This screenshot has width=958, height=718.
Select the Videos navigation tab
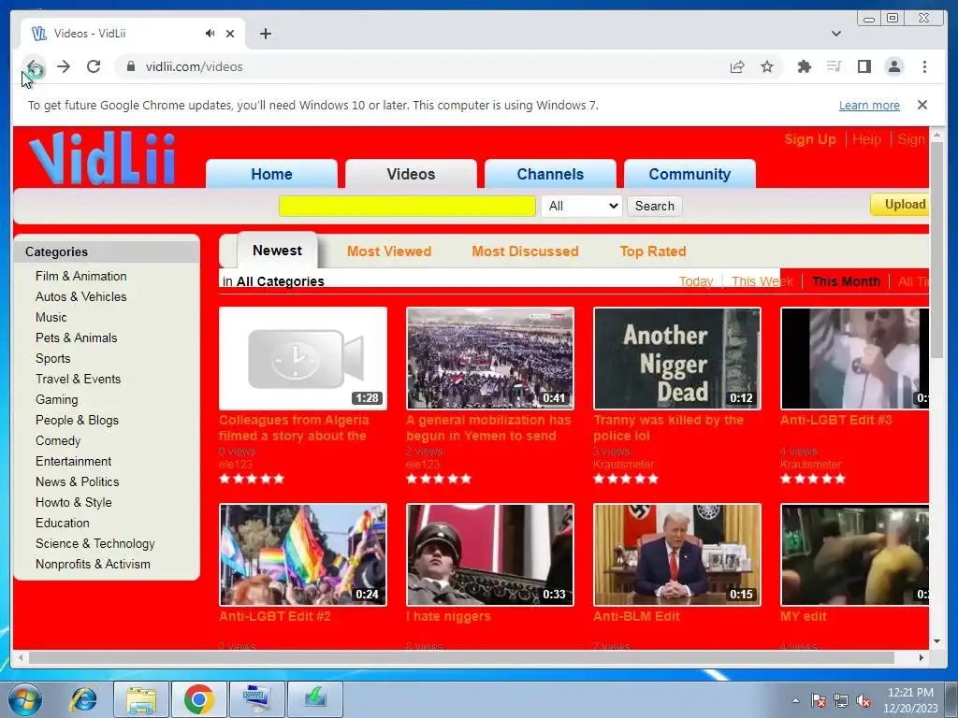coord(411,174)
